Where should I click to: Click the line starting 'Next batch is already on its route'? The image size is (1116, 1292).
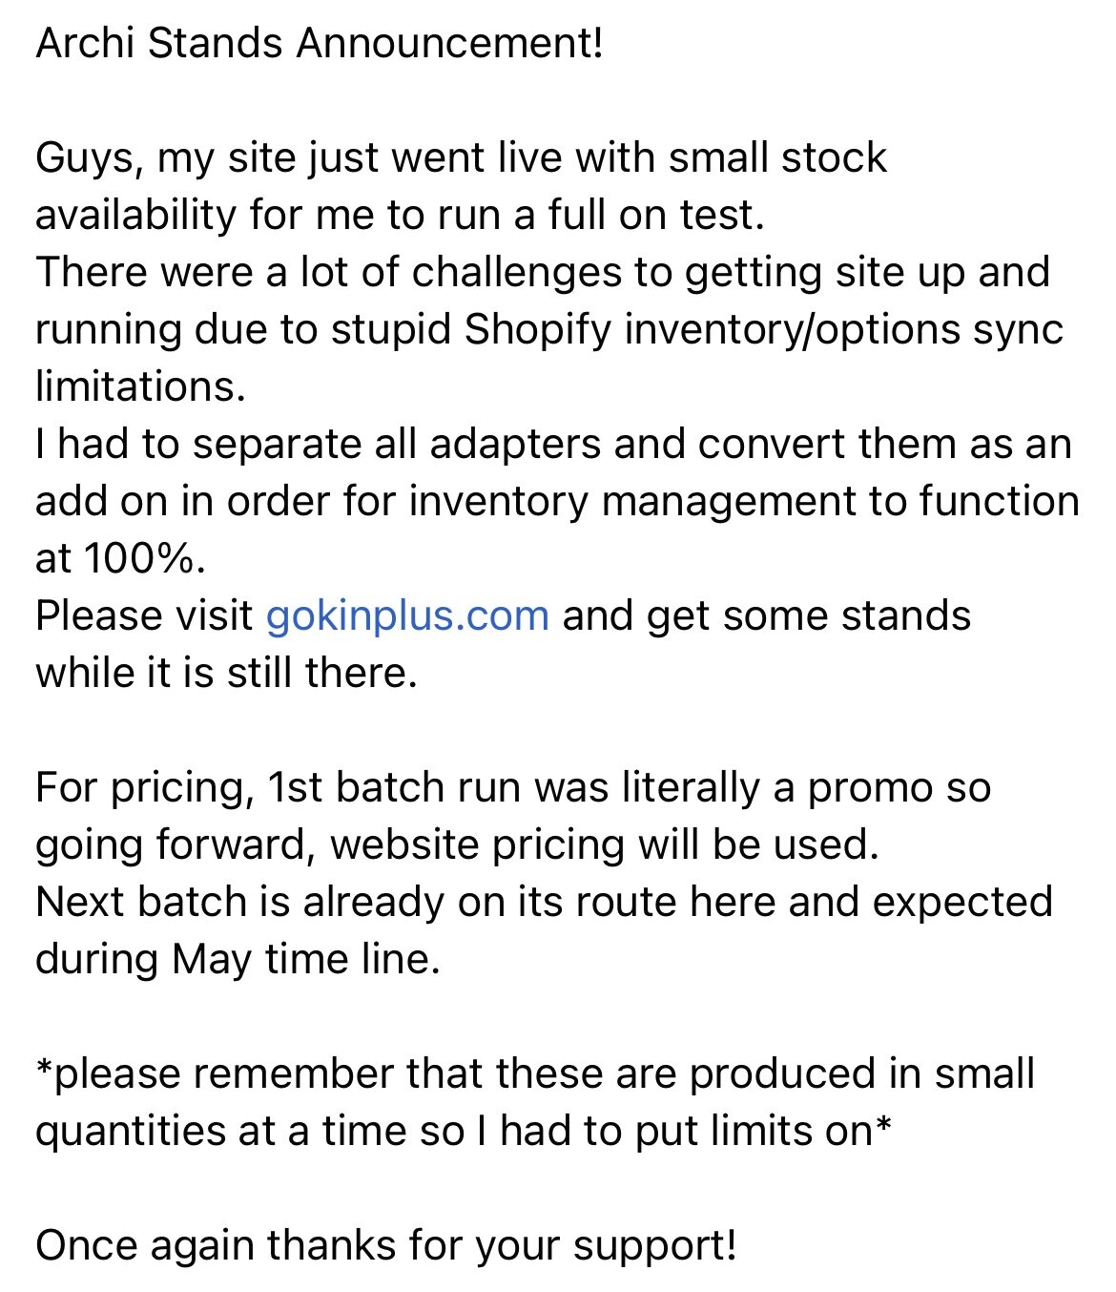(x=544, y=903)
